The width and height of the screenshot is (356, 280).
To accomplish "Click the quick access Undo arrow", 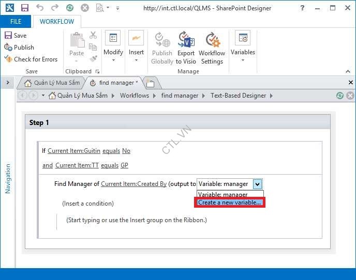I will [x=40, y=8].
